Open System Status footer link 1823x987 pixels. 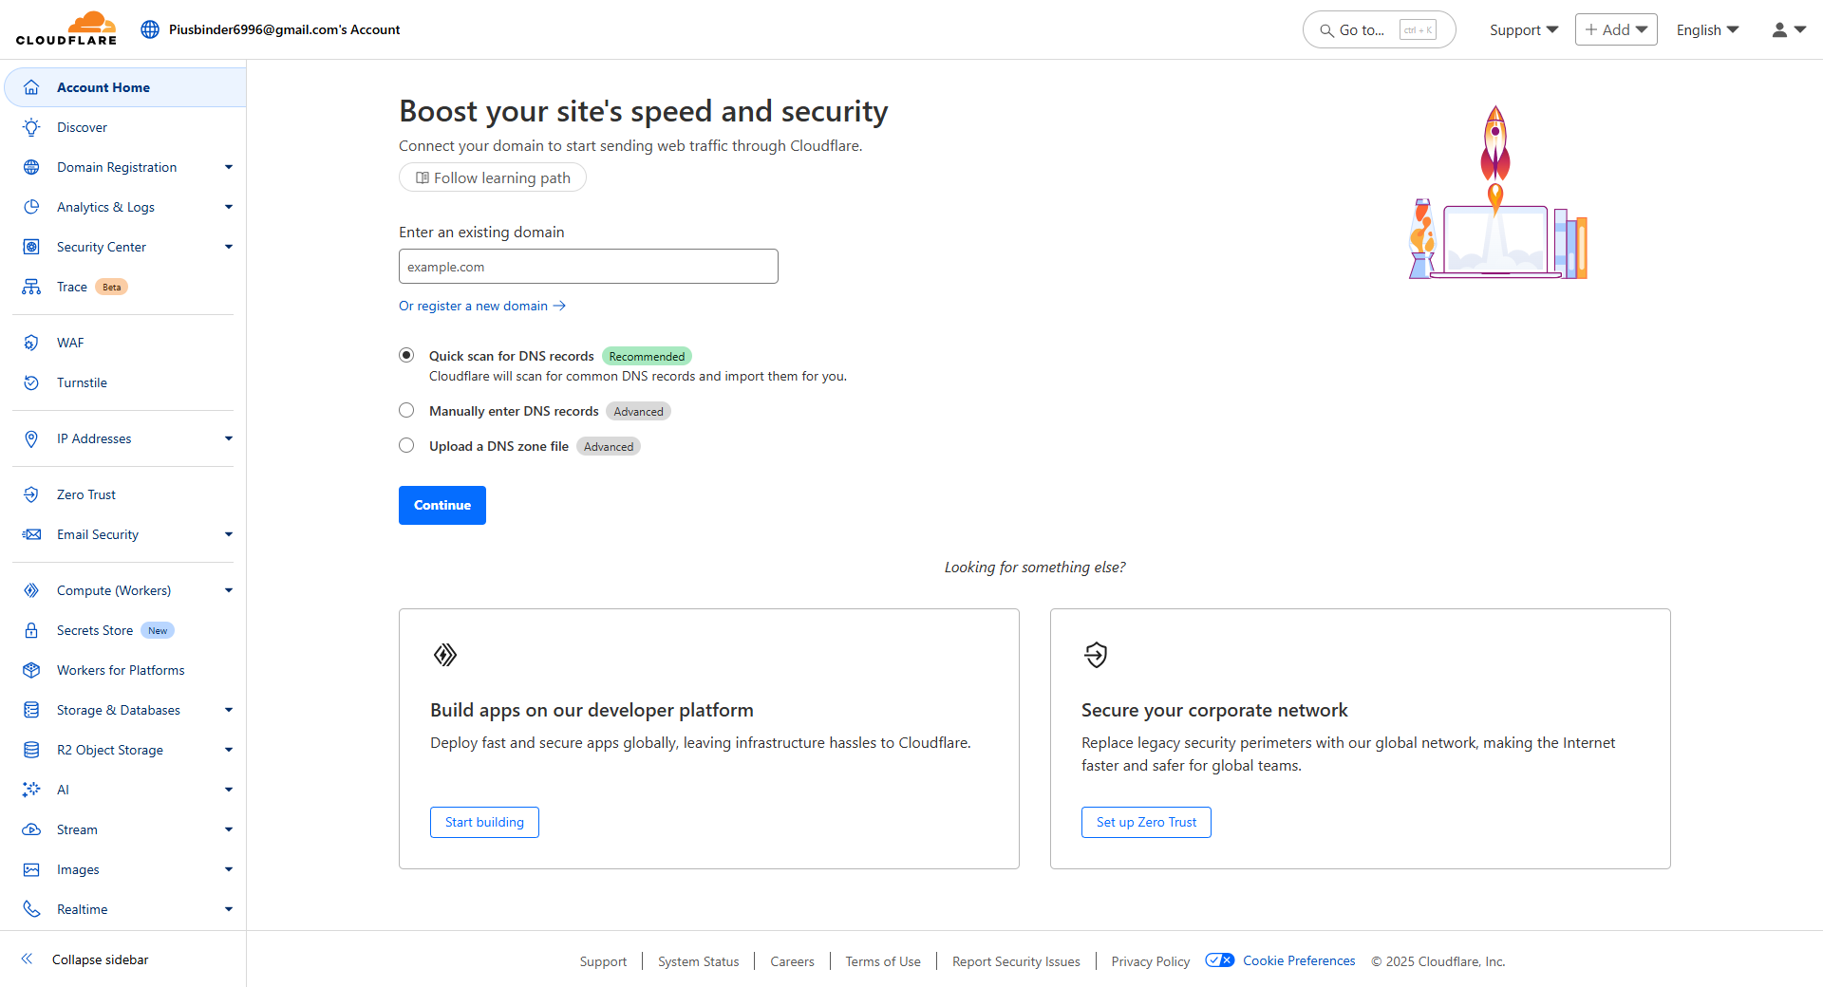coord(698,961)
